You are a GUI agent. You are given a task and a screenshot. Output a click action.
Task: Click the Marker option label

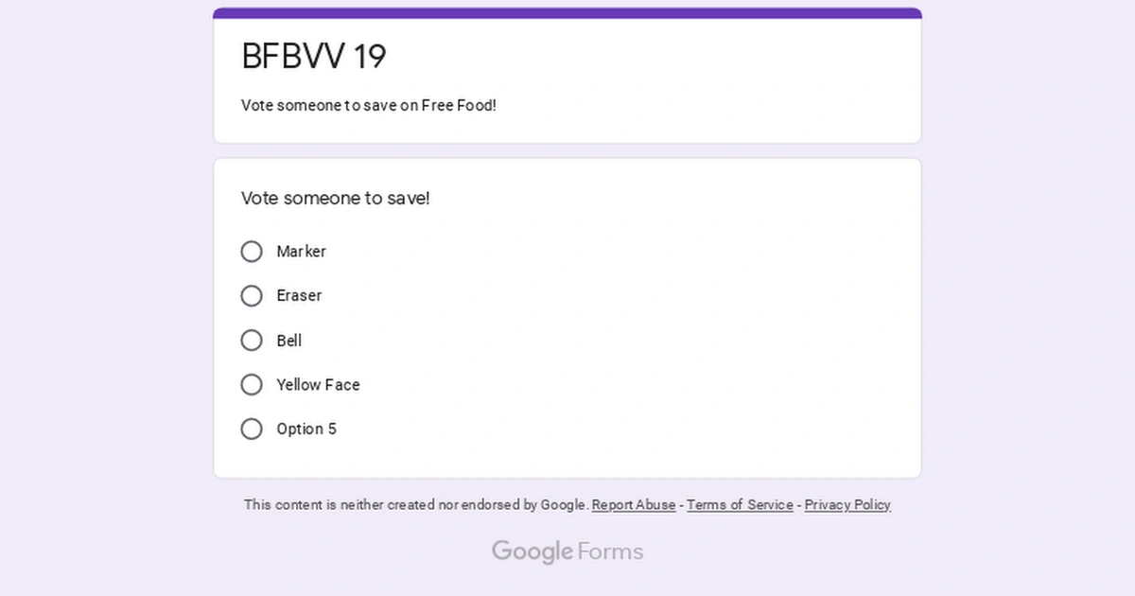click(301, 252)
